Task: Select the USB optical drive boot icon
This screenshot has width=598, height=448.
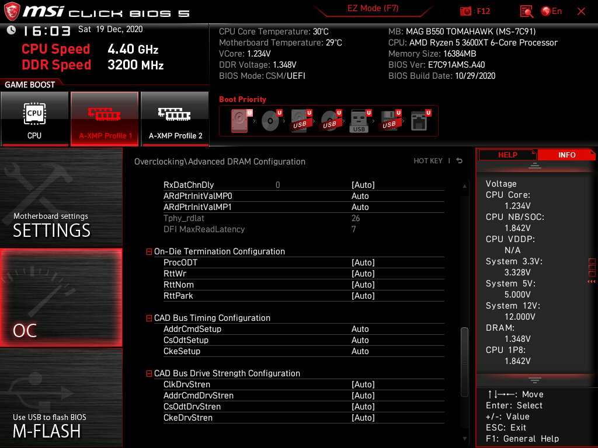Action: (331, 121)
